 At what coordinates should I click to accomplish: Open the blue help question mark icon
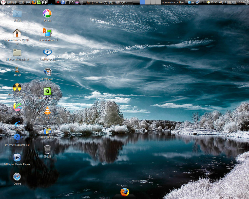[63, 2]
